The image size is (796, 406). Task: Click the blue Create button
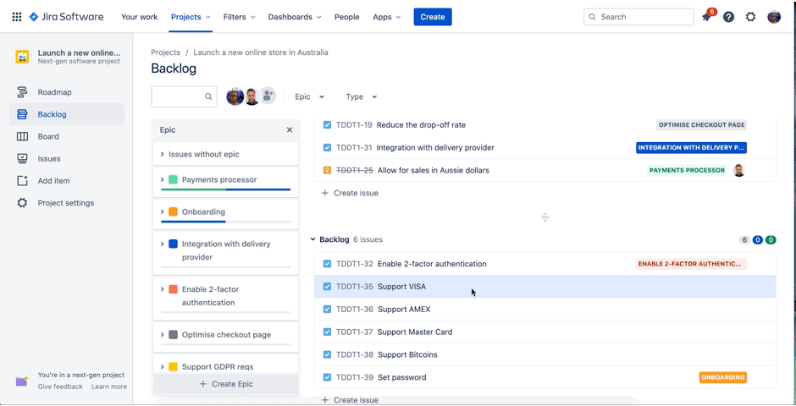point(433,17)
